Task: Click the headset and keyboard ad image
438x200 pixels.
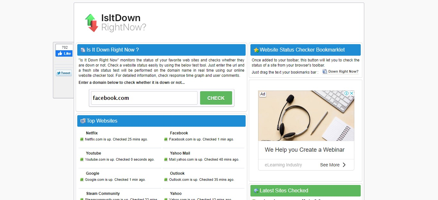Action: [306, 116]
